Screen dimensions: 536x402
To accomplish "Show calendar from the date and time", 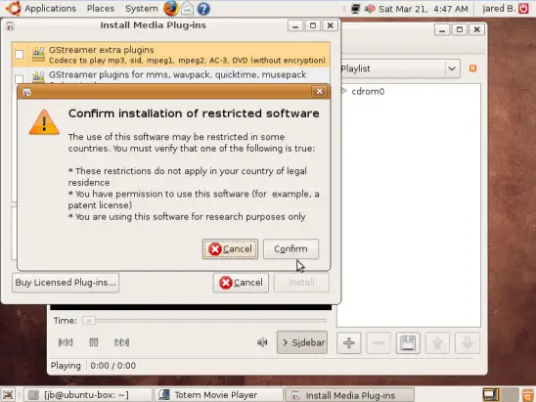I will [x=424, y=9].
